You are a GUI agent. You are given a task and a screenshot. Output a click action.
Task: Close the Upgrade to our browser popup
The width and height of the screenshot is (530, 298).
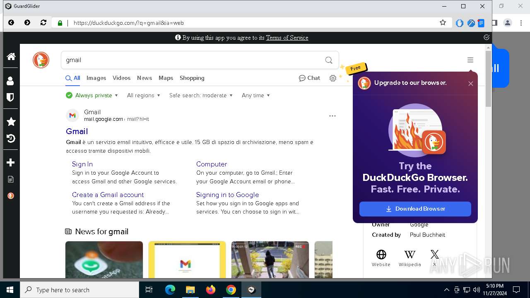[471, 84]
